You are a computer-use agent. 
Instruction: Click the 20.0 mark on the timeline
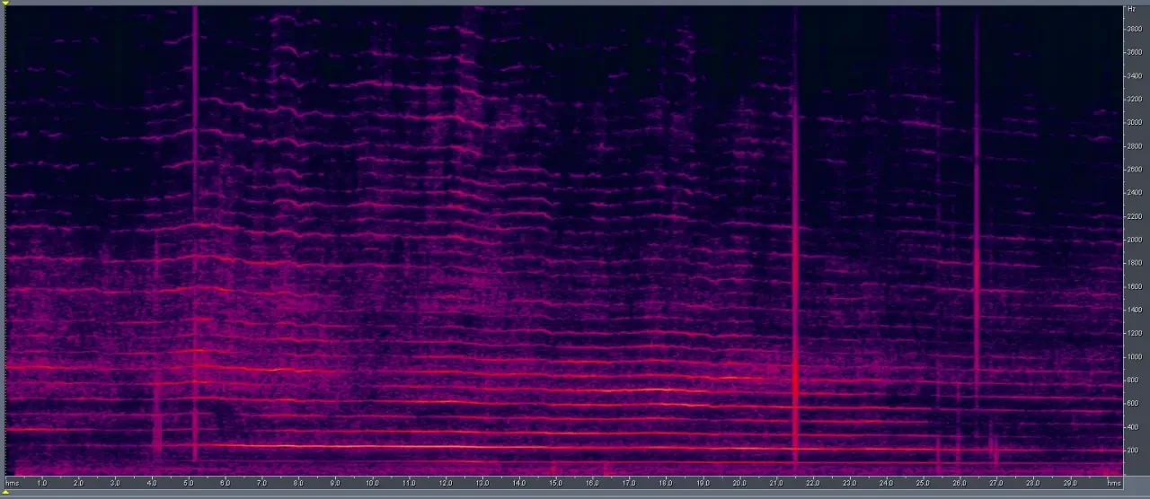click(x=739, y=483)
